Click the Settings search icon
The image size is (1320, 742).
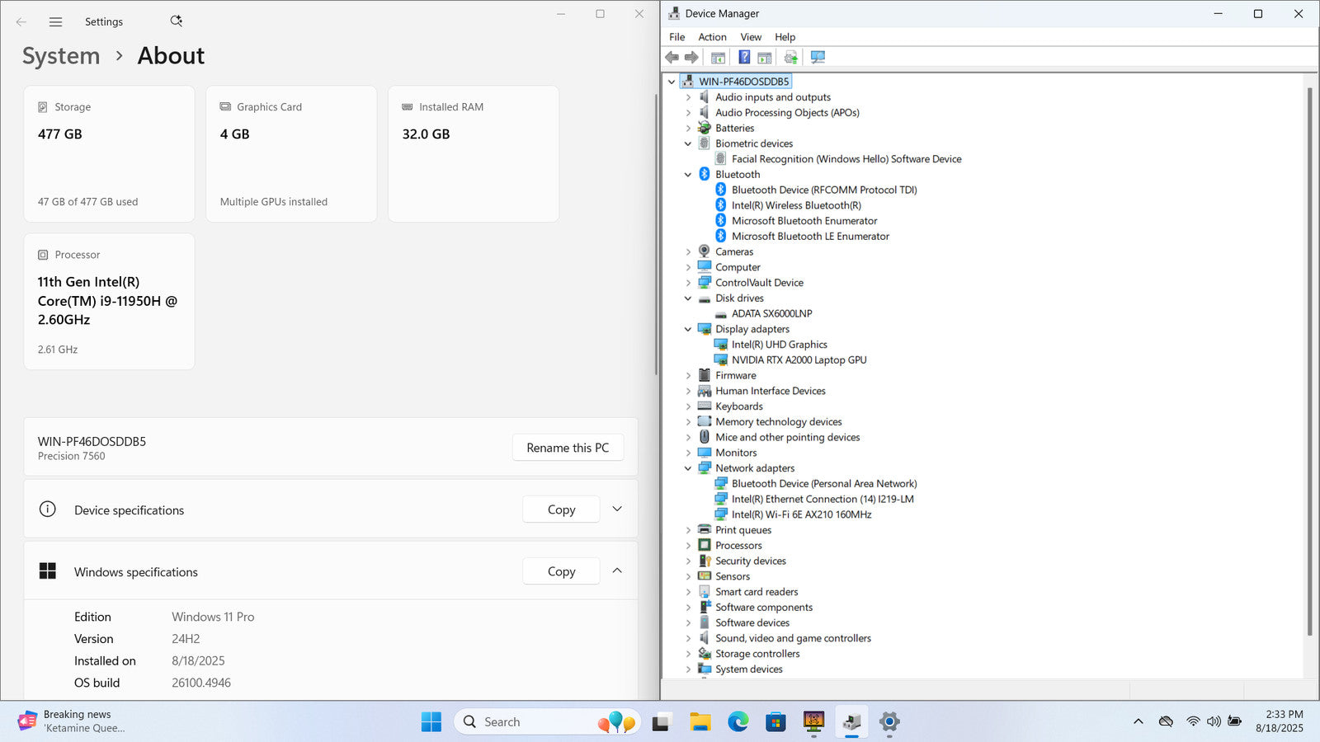click(x=176, y=21)
